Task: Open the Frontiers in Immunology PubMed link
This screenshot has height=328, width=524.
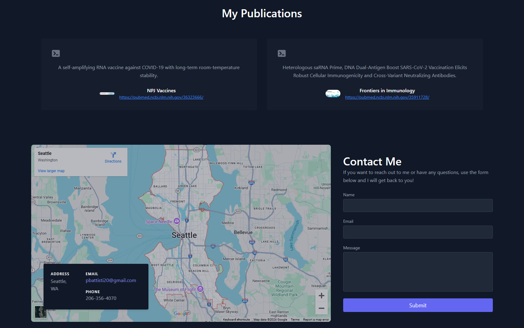Action: tap(387, 97)
